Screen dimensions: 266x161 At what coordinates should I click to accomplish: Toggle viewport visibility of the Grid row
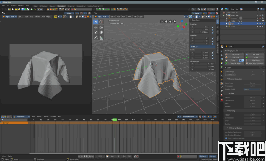(x=260, y=24)
